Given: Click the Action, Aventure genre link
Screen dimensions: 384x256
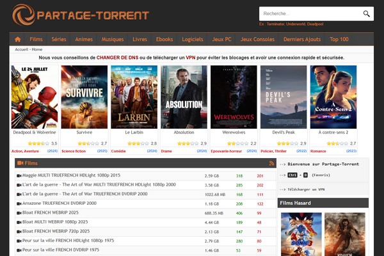Looking at the screenshot, I should [25, 151].
